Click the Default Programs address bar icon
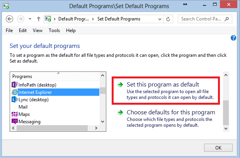240x158 pixels. coord(48,19)
